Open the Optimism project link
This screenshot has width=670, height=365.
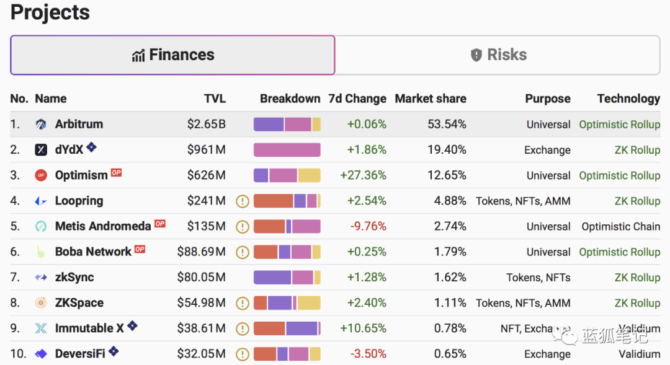tap(81, 175)
